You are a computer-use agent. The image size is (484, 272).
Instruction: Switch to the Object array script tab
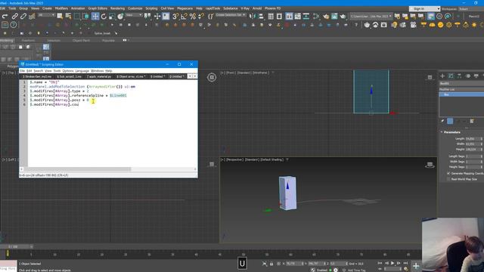(131, 76)
